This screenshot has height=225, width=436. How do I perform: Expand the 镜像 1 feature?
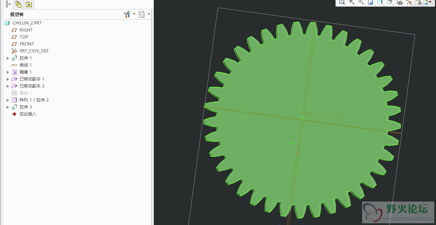click(8, 72)
